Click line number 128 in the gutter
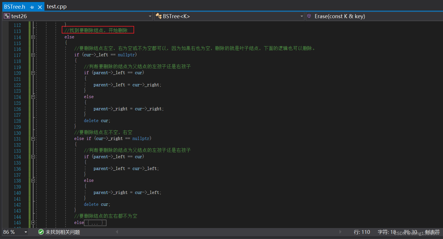The width and height of the screenshot is (443, 239). [x=17, y=121]
